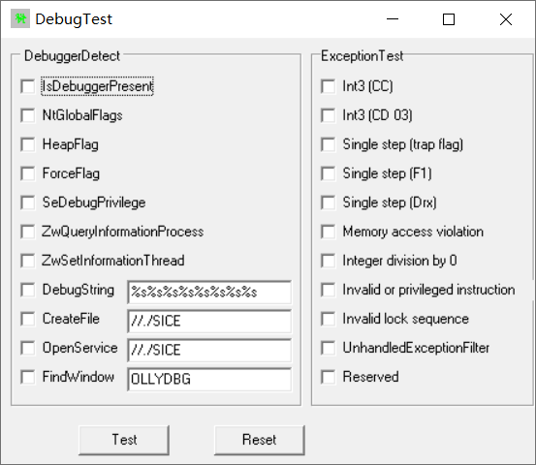The height and width of the screenshot is (465, 536).
Task: Click the Reset button
Action: tap(260, 440)
